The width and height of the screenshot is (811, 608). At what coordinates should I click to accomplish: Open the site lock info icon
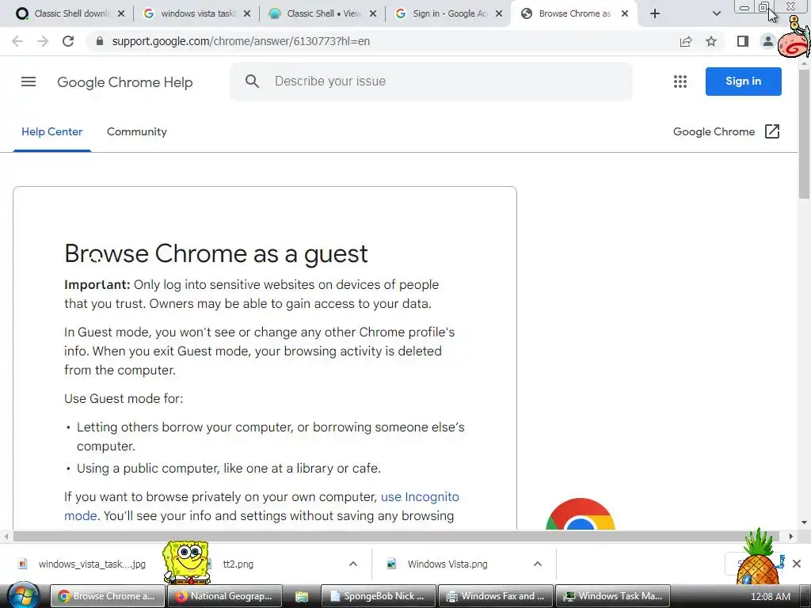pos(100,41)
